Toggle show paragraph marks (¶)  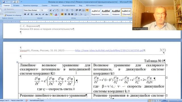[x=87, y=10]
